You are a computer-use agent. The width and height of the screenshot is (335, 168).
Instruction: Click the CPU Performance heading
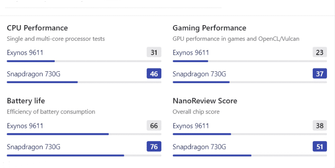click(37, 28)
